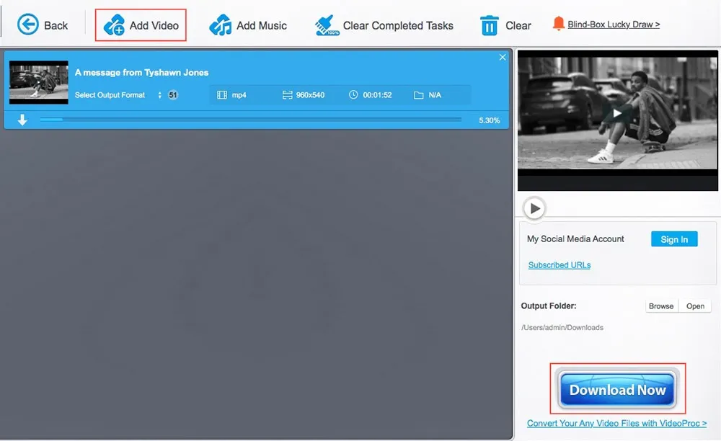Image resolution: width=721 pixels, height=441 pixels.
Task: Select the Add Video icon
Action: pyautogui.click(x=115, y=23)
